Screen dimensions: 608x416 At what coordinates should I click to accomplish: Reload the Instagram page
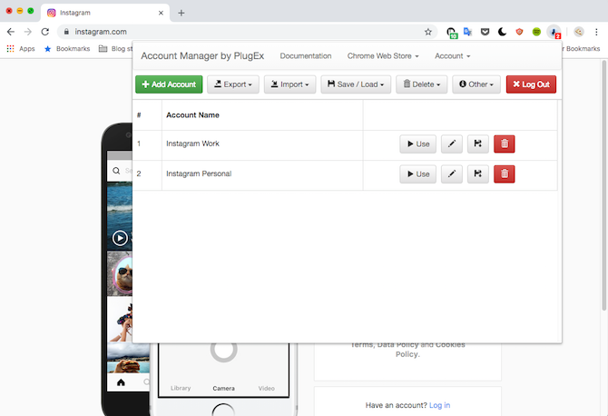45,32
